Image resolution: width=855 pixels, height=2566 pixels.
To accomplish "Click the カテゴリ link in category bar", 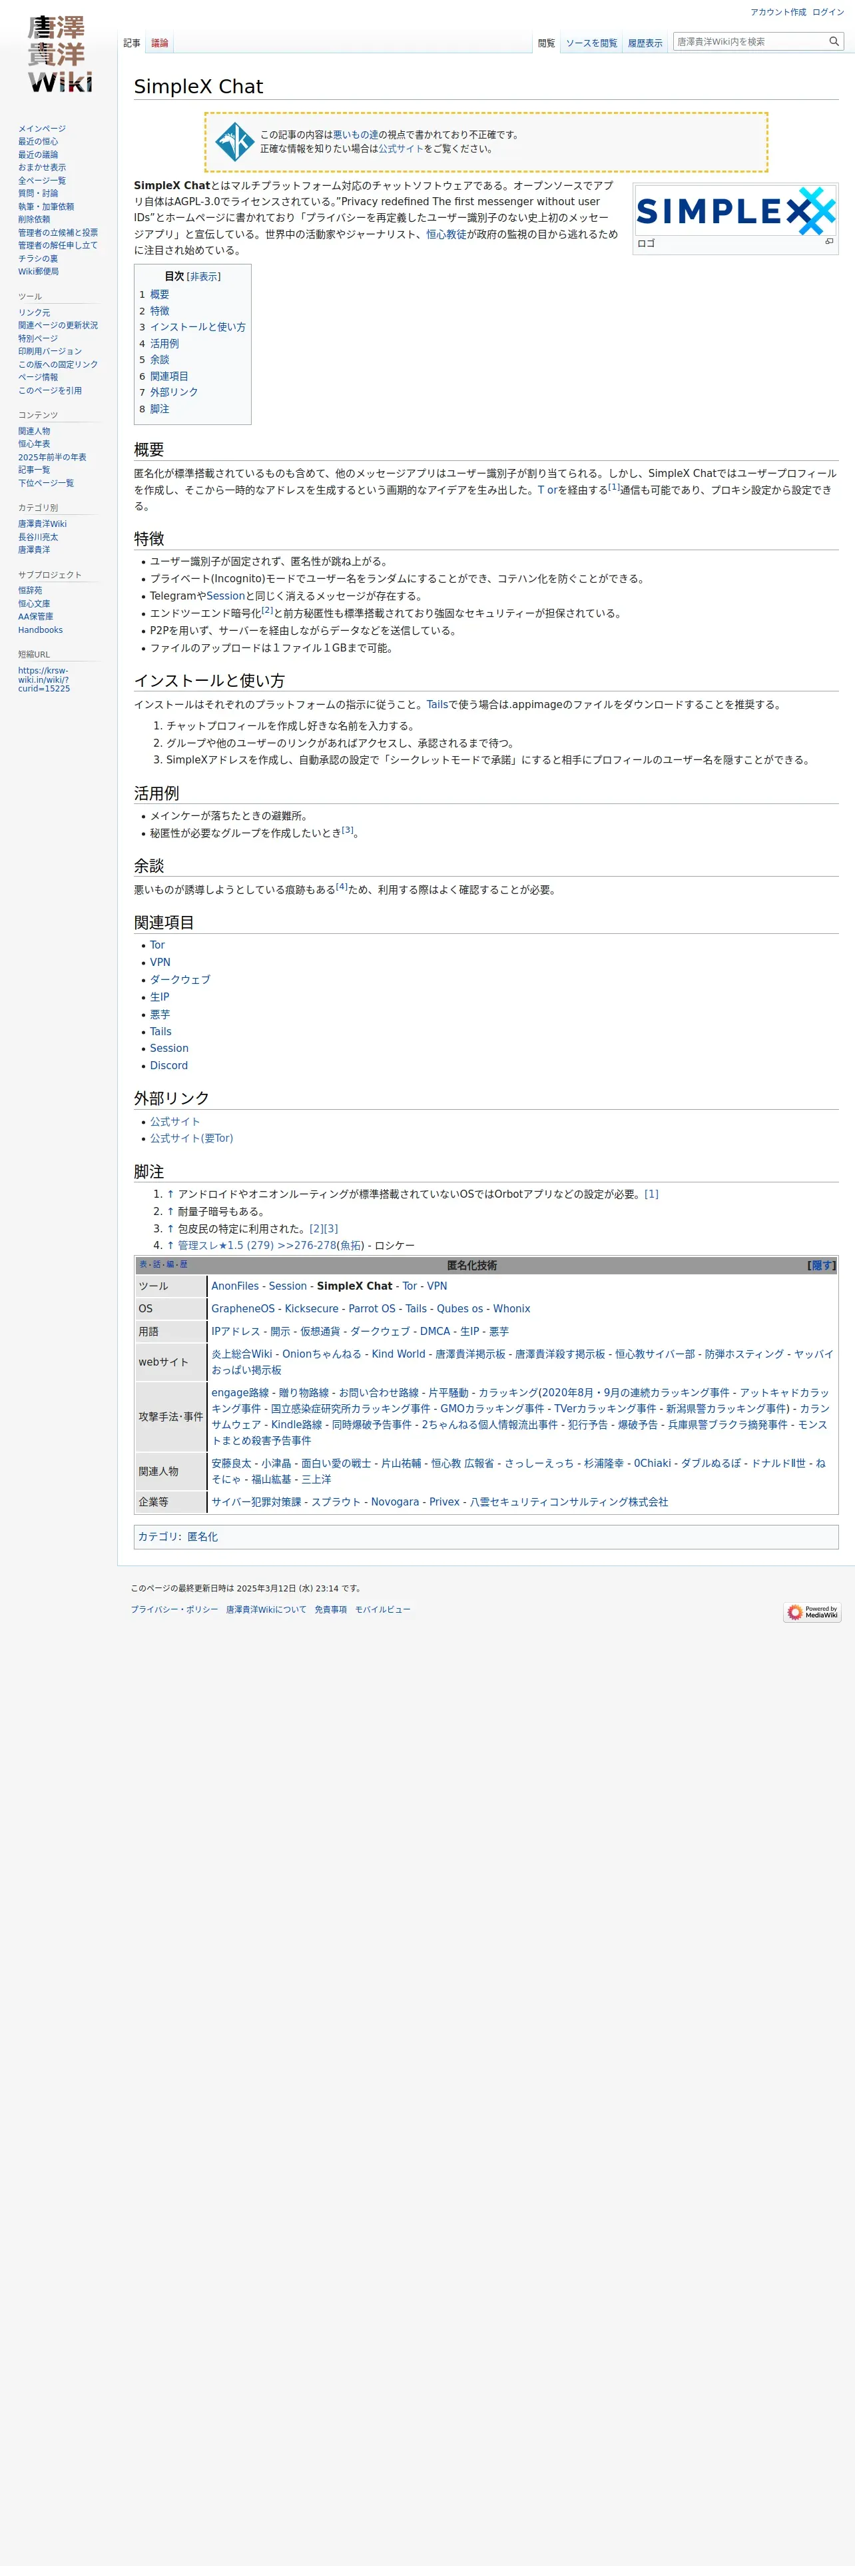I will [157, 1537].
